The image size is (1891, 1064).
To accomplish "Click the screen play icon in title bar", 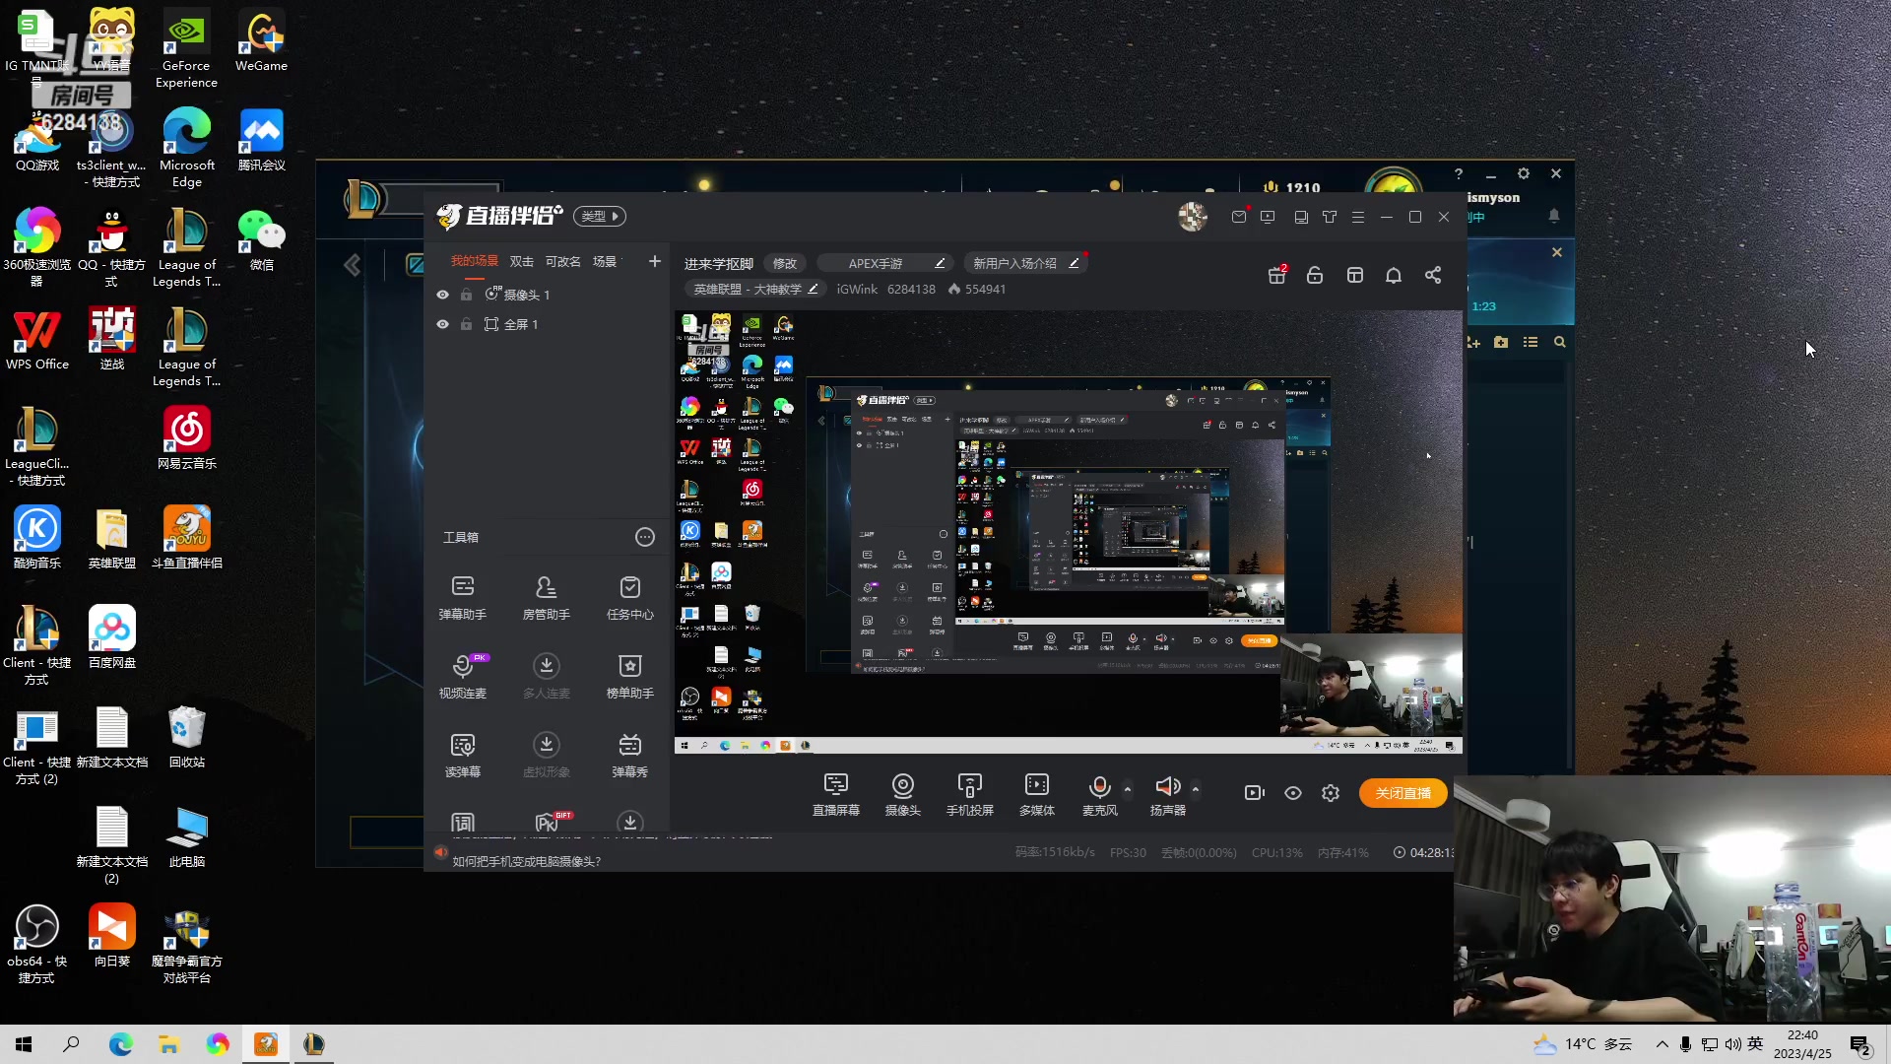I will (1268, 217).
